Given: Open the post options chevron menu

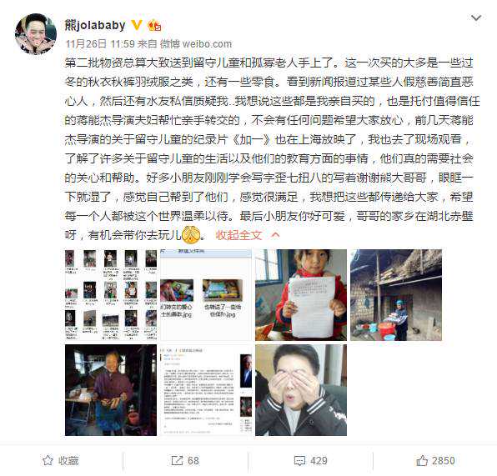Looking at the screenshot, I should (x=476, y=18).
